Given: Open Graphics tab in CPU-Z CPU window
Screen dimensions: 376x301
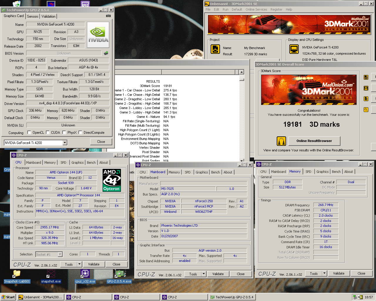Looking at the screenshot, I should (x=78, y=163).
